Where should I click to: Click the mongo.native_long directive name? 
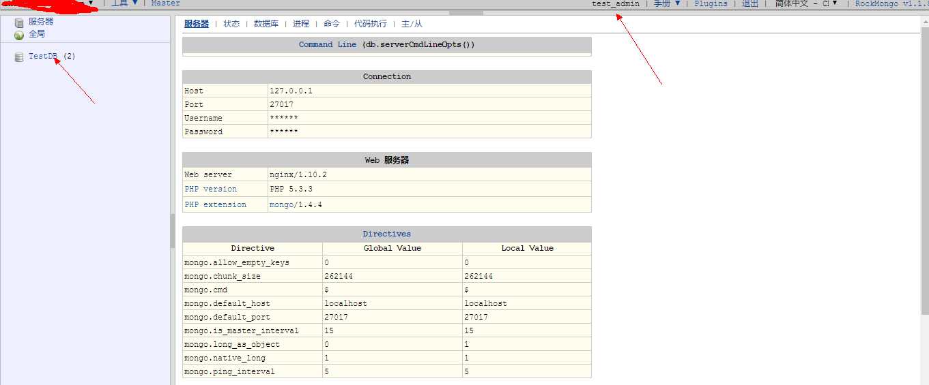coord(225,358)
